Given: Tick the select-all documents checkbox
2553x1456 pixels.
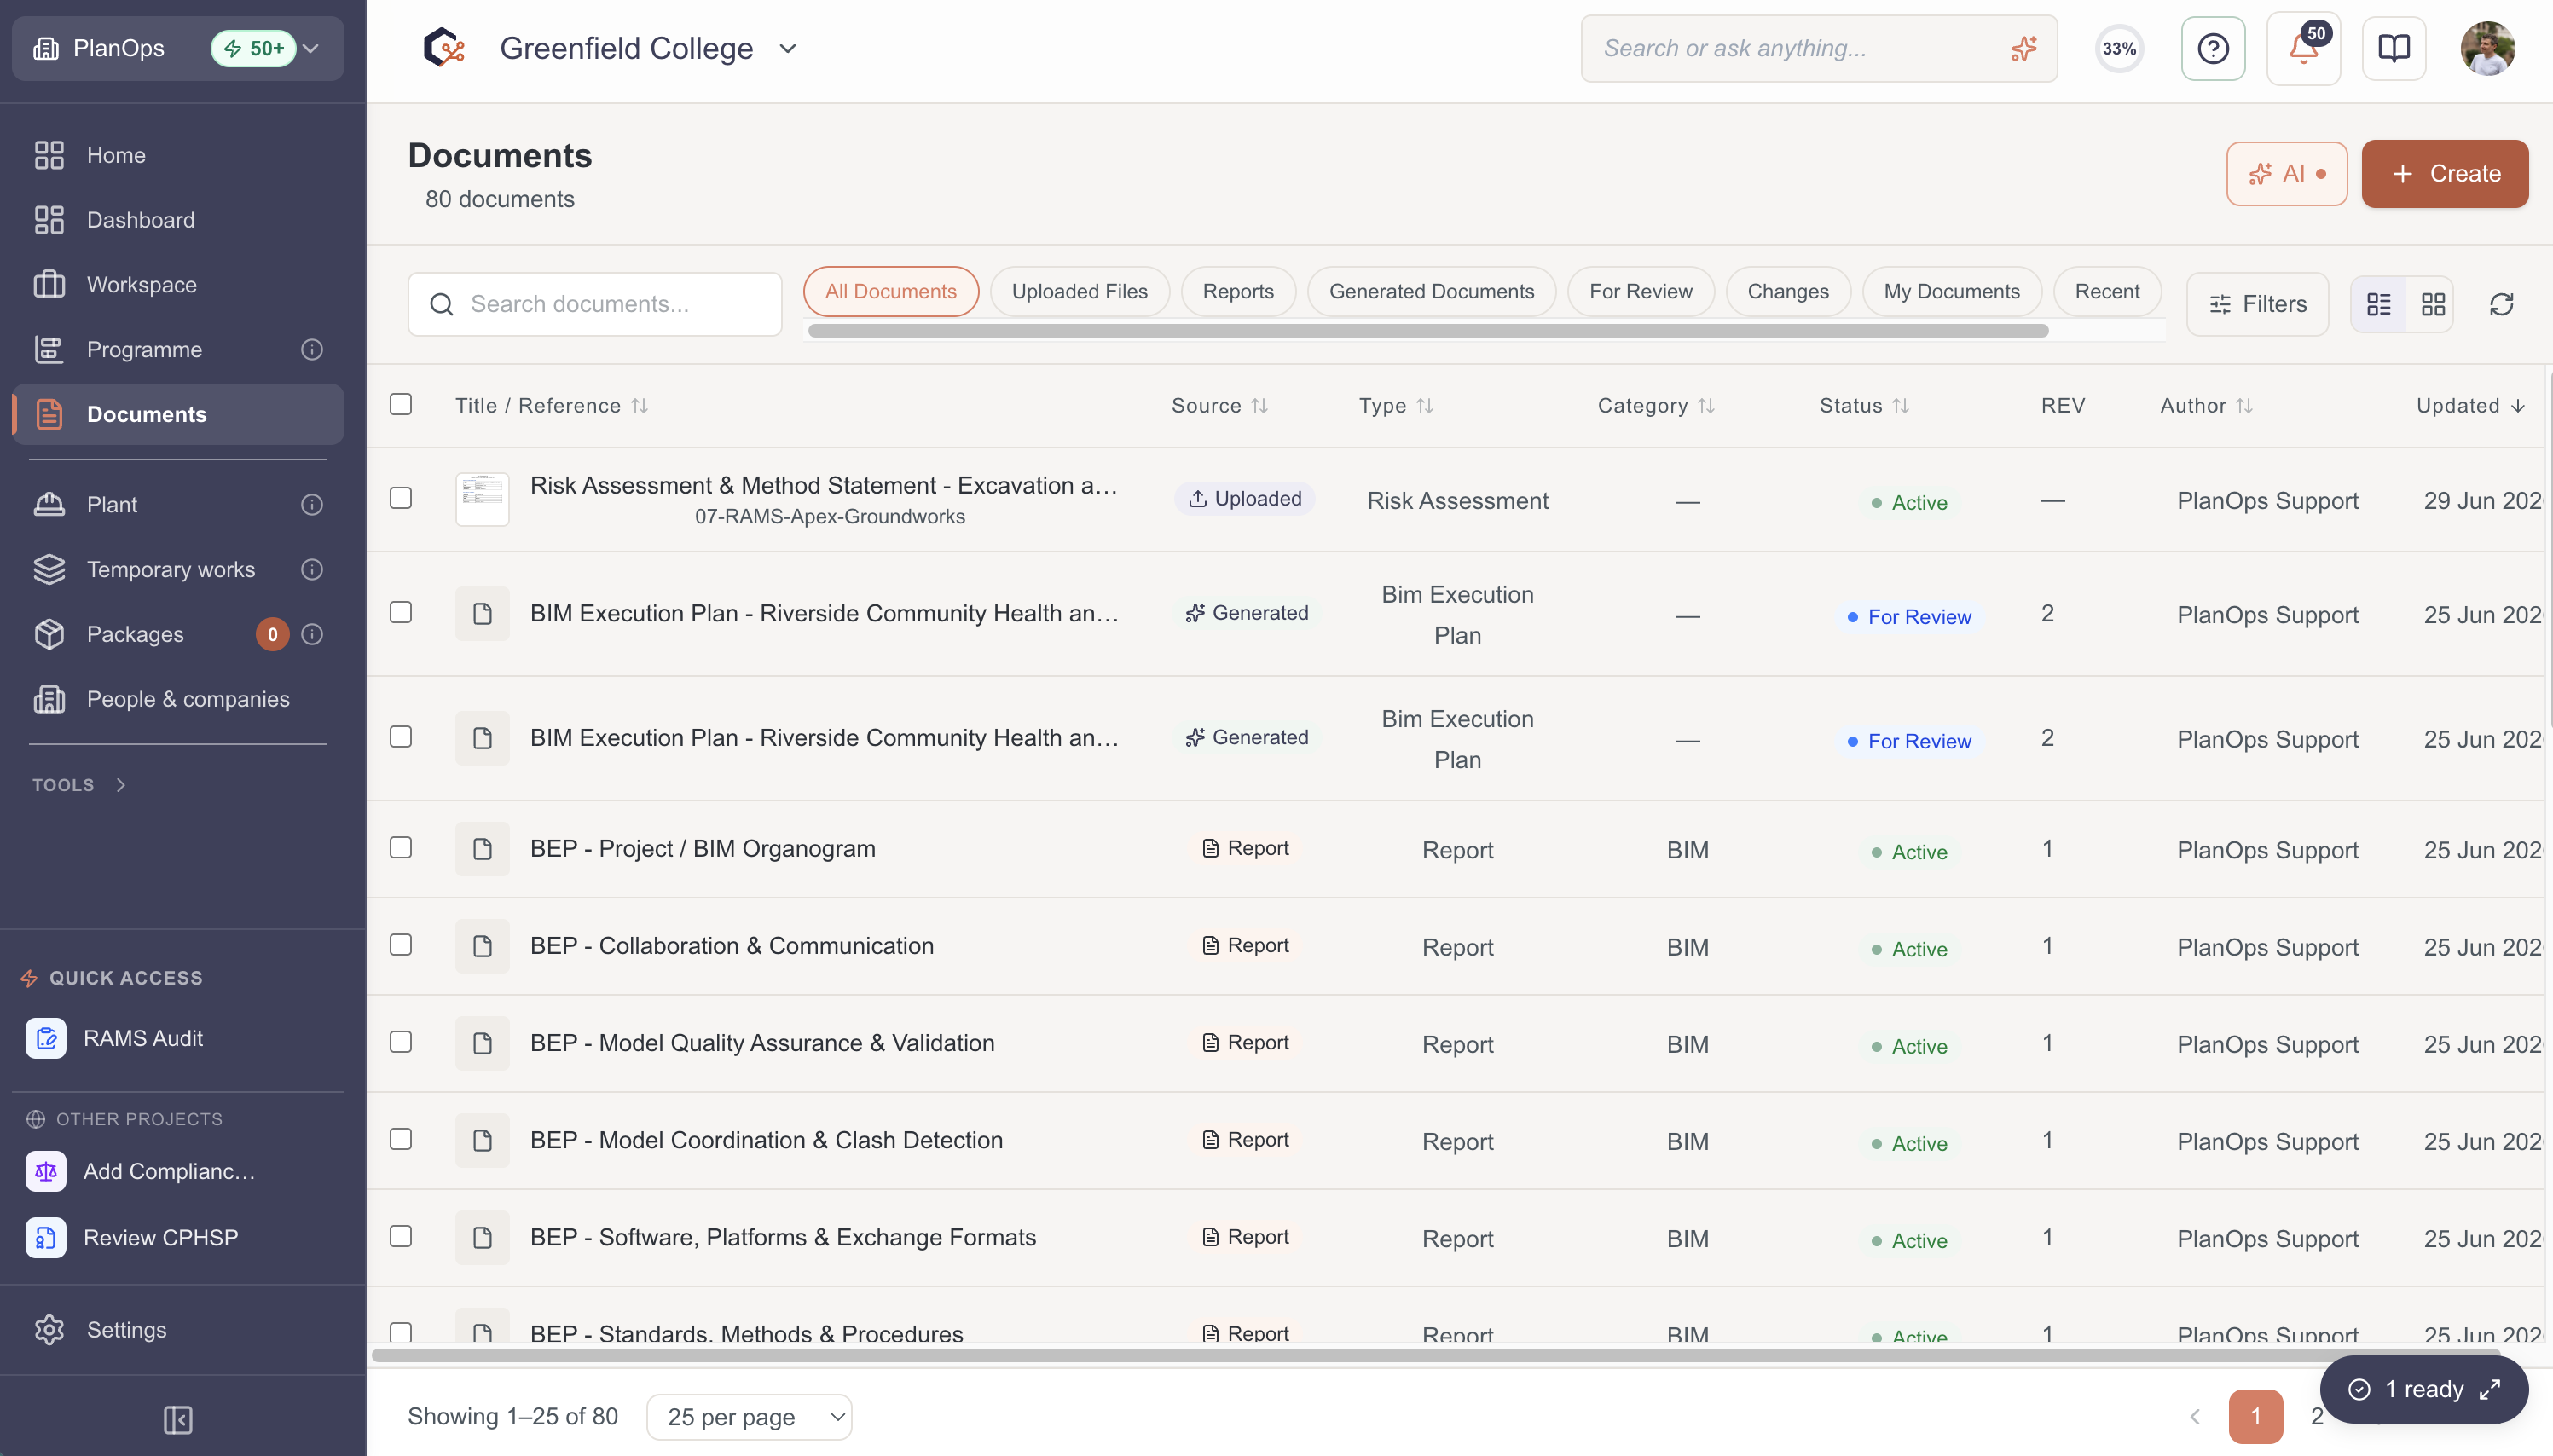Looking at the screenshot, I should 401,404.
